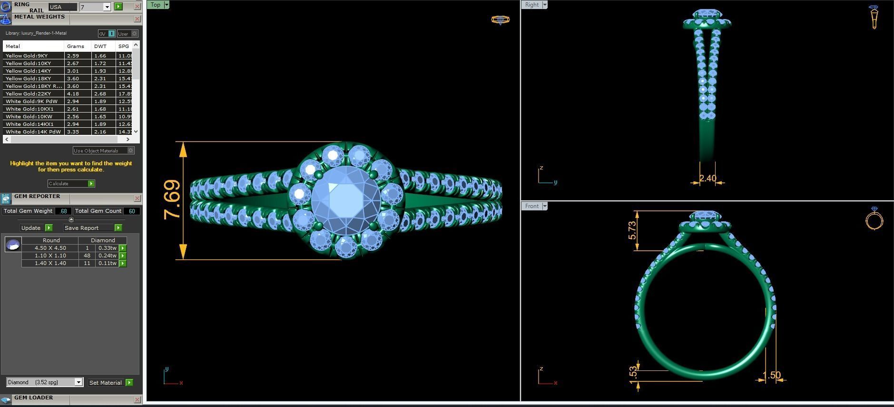894x407 pixels.
Task: Close the Metal Weights panel
Action: tap(137, 19)
